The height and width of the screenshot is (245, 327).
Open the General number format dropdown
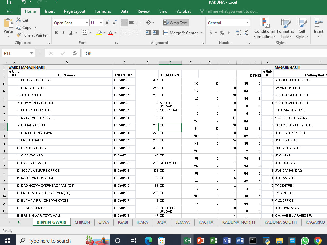(x=247, y=23)
